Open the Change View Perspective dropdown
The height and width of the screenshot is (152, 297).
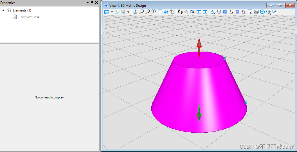tap(219, 12)
